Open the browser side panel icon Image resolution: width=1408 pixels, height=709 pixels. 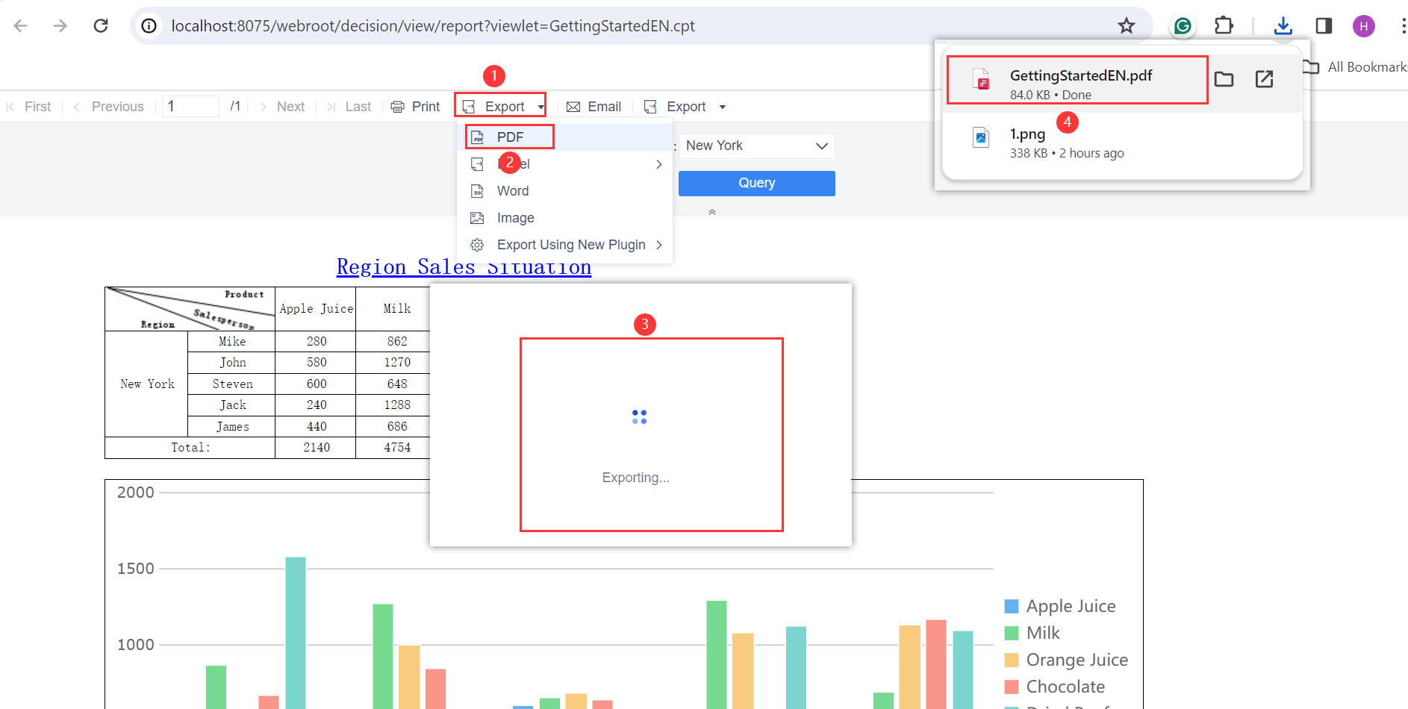(1324, 25)
